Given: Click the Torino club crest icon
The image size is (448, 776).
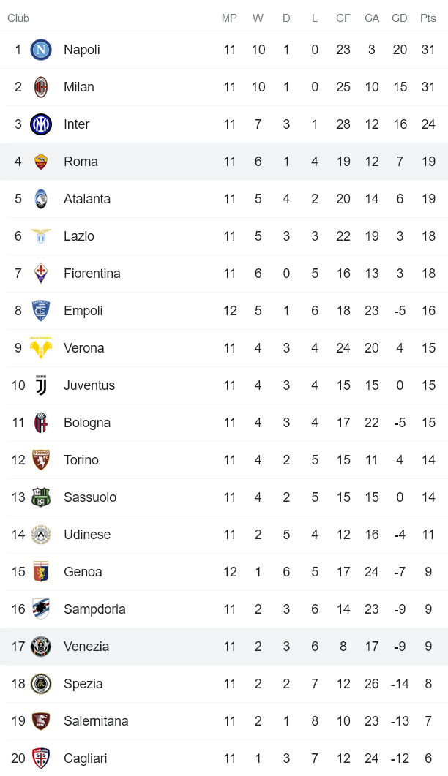Looking at the screenshot, I should (x=41, y=460).
